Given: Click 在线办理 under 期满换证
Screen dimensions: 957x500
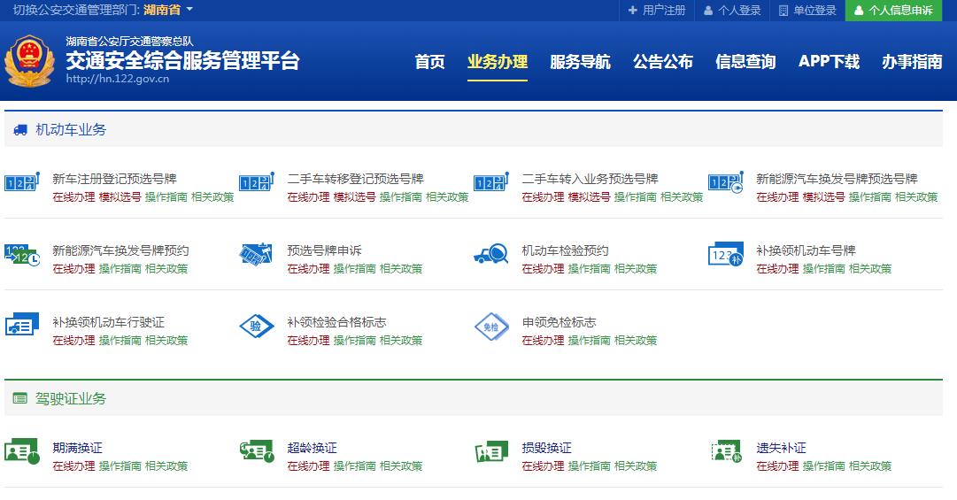Looking at the screenshot, I should pyautogui.click(x=73, y=466).
